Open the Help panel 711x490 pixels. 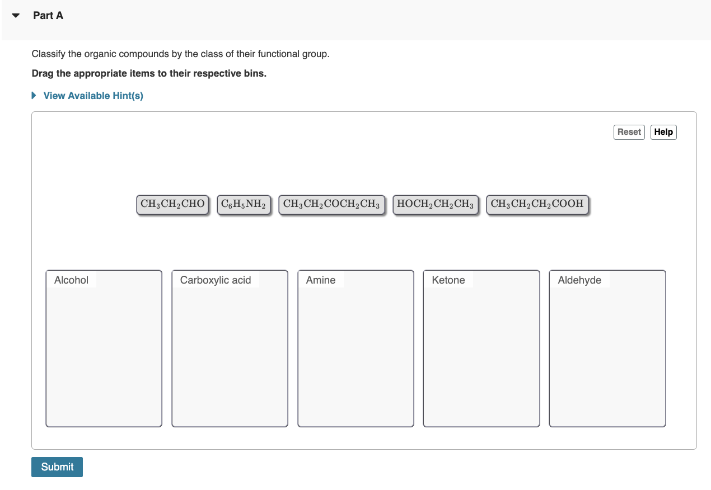click(x=663, y=132)
